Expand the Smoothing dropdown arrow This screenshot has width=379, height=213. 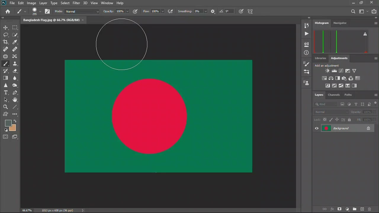pos(205,12)
